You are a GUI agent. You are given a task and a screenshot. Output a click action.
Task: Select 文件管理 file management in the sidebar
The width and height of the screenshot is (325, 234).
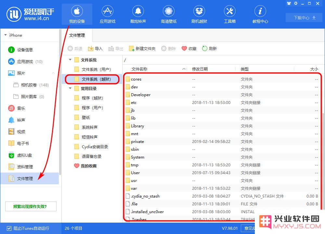30,178
